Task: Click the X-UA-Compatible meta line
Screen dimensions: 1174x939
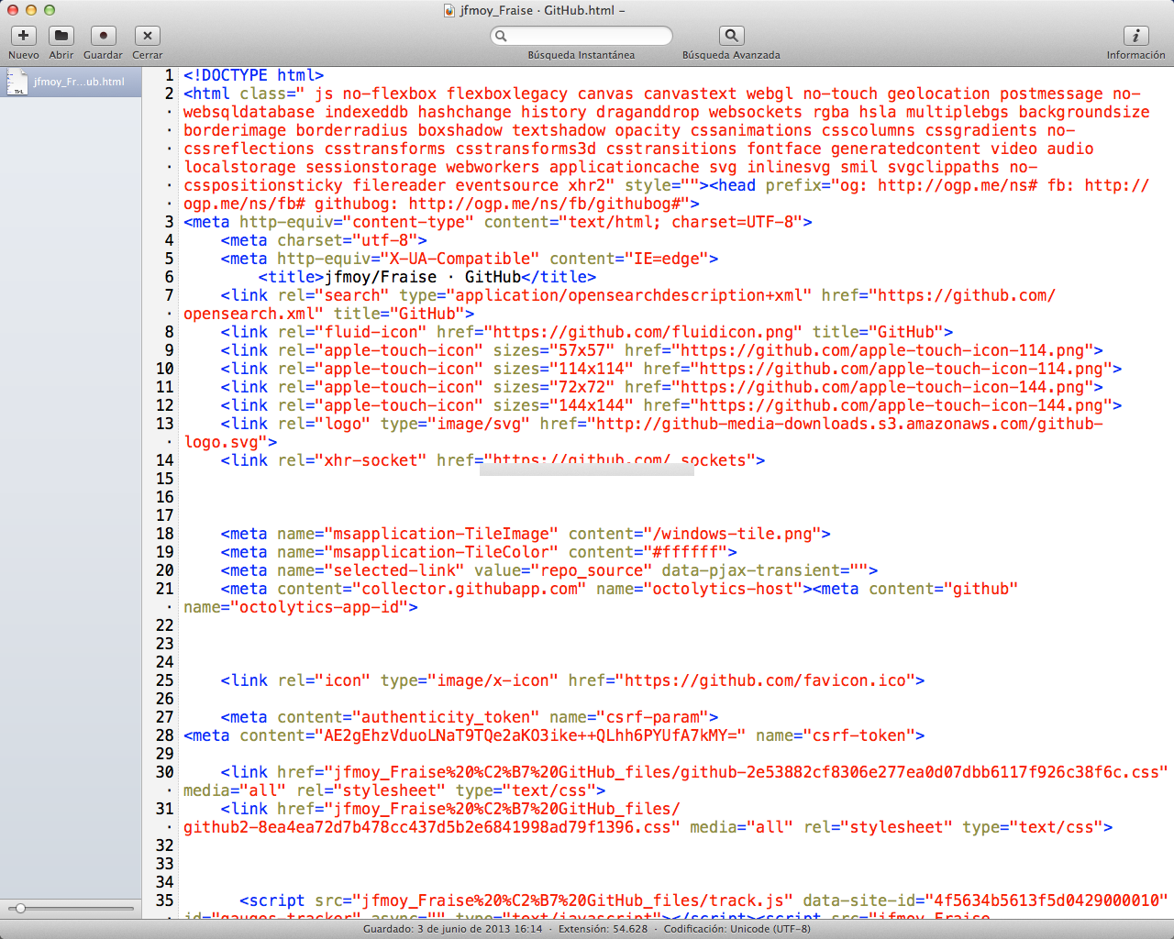Action: [x=470, y=259]
